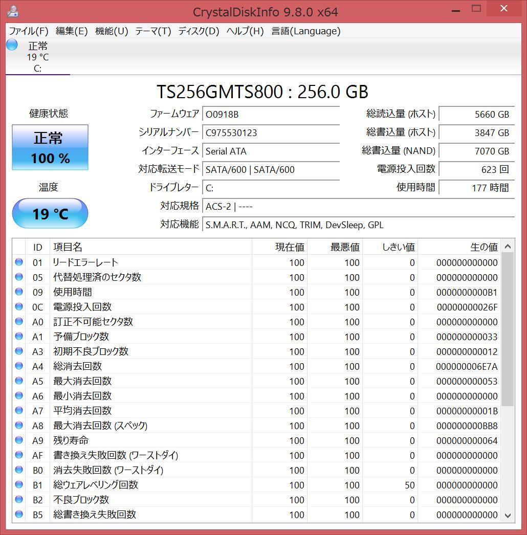527x535 pixels.
Task: Click the transfer mode field SATA/600 | SATA/600
Action: pyautogui.click(x=271, y=170)
